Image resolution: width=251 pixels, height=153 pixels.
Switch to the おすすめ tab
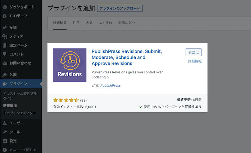[x=105, y=23]
